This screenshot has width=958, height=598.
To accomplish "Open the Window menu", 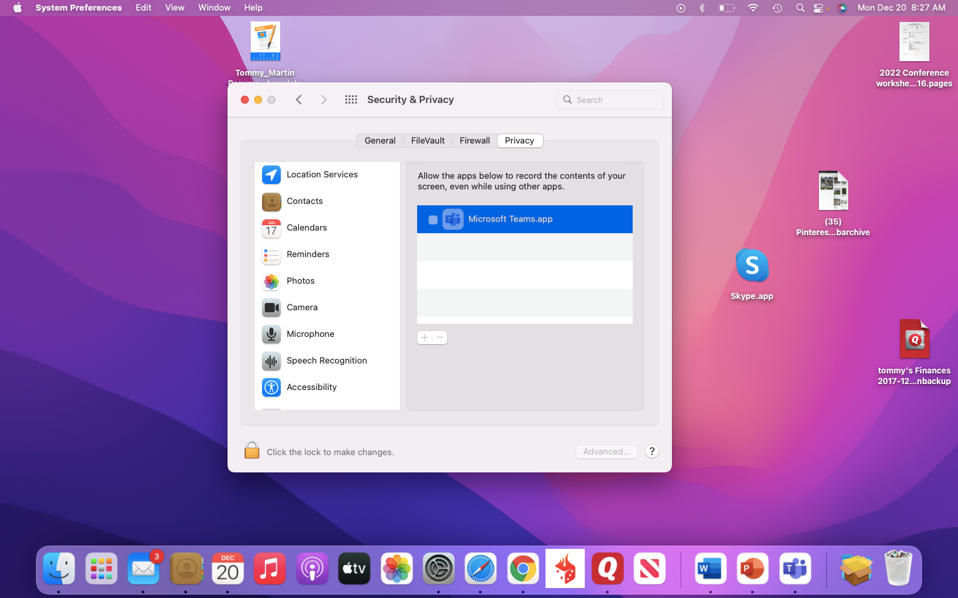I will 214,8.
